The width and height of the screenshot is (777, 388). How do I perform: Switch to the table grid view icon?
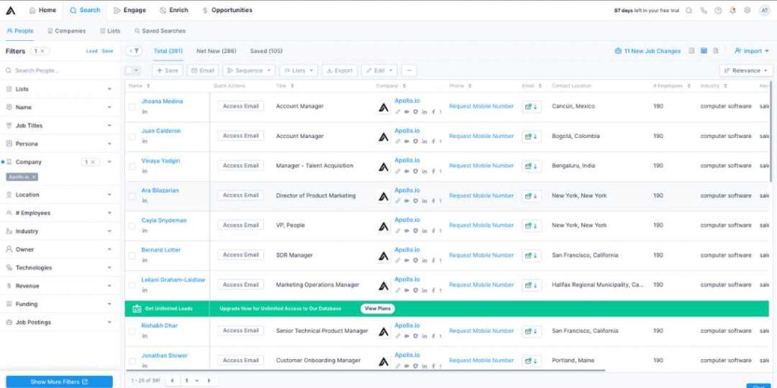(703, 51)
